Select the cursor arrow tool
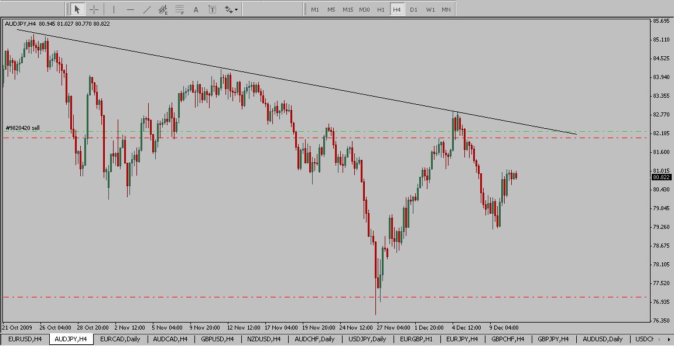 click(77, 9)
